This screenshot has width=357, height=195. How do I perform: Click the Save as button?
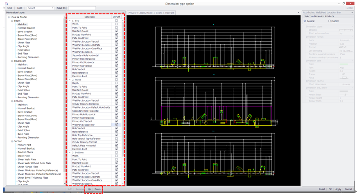click(61, 8)
